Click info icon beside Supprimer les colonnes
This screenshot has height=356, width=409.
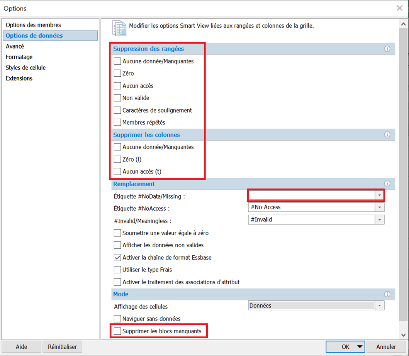point(387,135)
